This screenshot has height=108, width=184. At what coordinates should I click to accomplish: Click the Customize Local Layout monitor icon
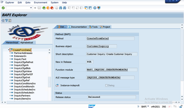tap(99, 8)
